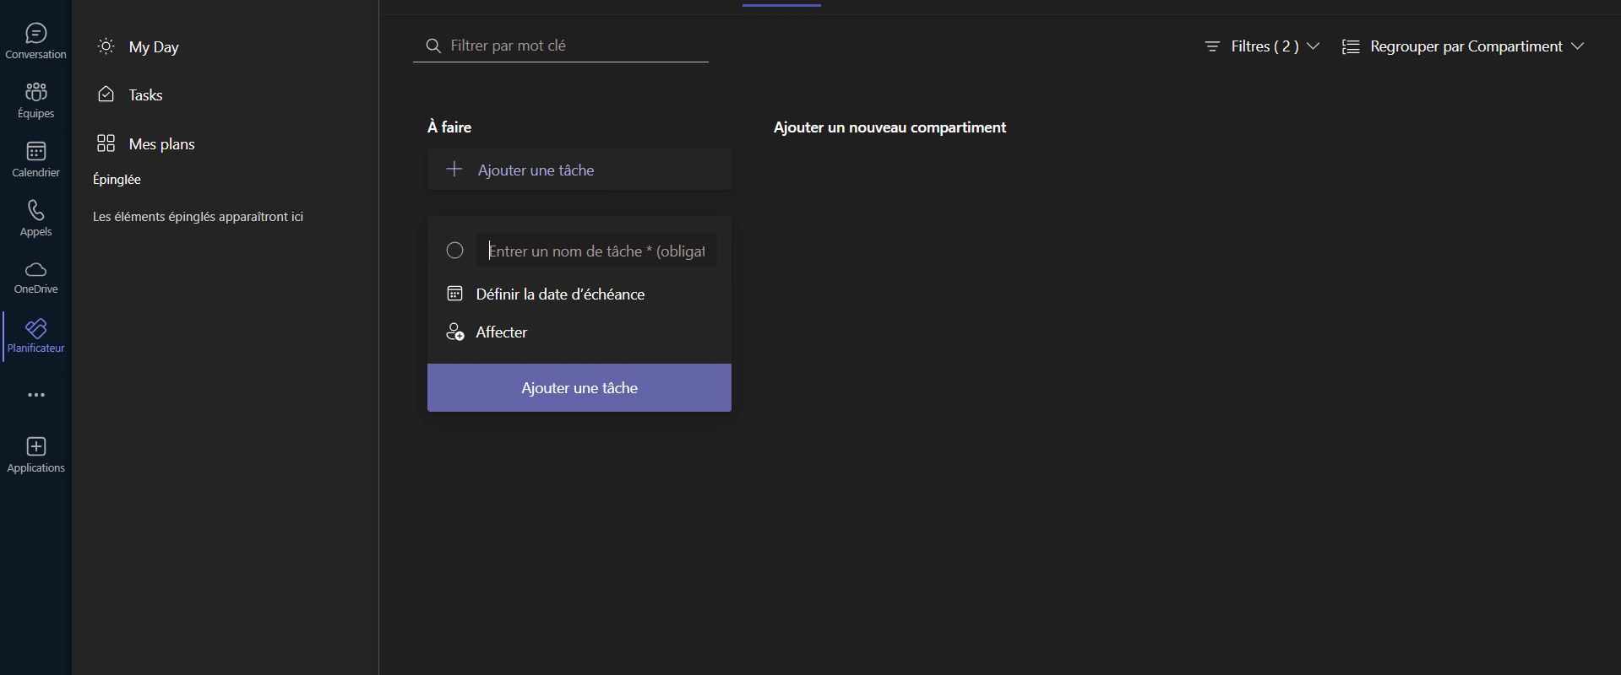Open the Calendrier icon
The image size is (1621, 675).
35,159
